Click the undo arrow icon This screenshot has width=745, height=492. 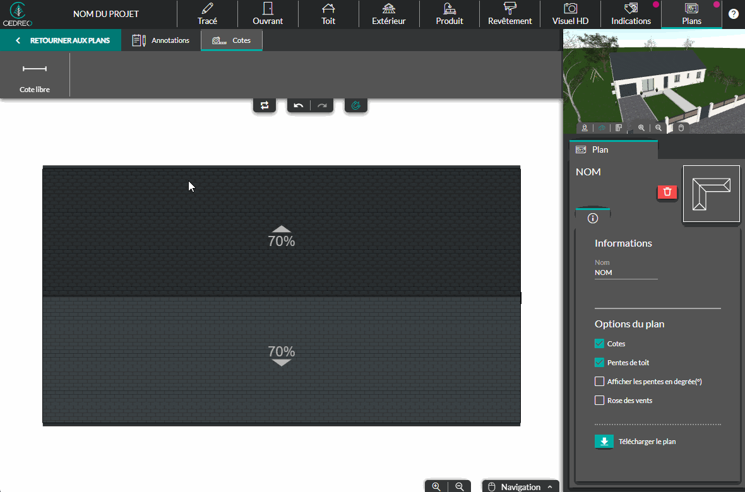click(x=299, y=105)
